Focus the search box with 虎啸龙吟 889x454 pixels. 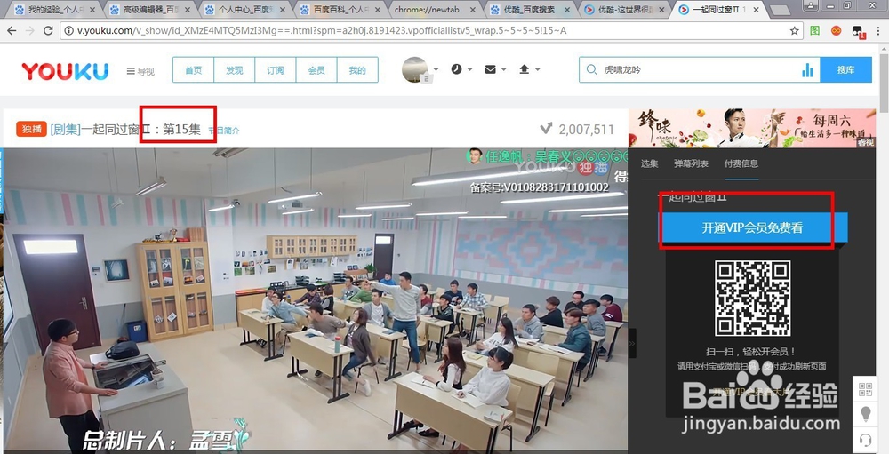tap(697, 69)
